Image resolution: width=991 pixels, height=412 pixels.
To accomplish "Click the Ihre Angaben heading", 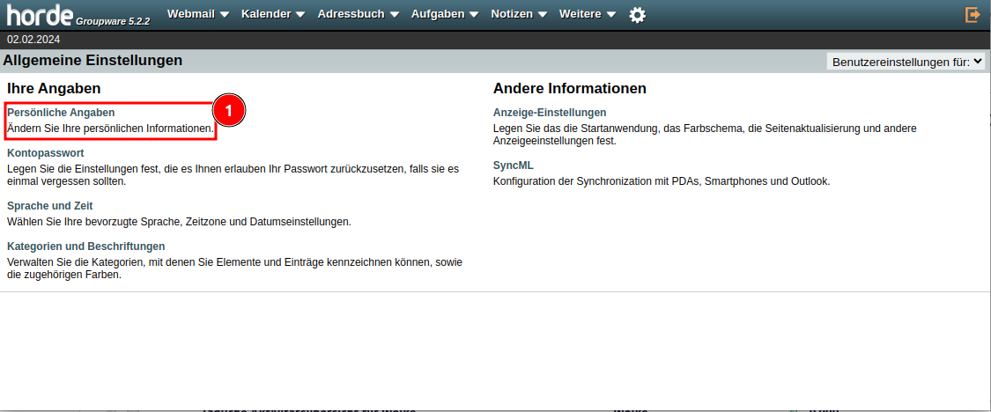I will click(54, 89).
